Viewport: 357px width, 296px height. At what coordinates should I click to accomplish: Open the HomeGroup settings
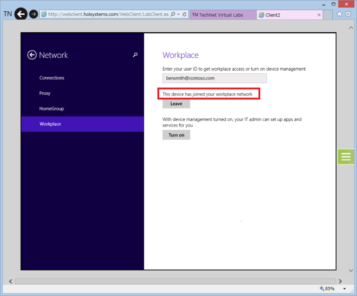(51, 109)
